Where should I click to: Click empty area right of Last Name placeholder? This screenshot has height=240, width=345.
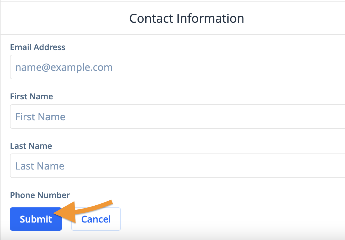(205, 166)
